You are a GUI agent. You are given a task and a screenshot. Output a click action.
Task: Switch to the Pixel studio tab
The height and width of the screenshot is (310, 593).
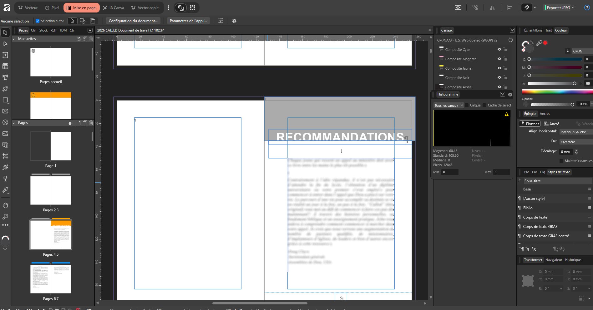(x=52, y=8)
